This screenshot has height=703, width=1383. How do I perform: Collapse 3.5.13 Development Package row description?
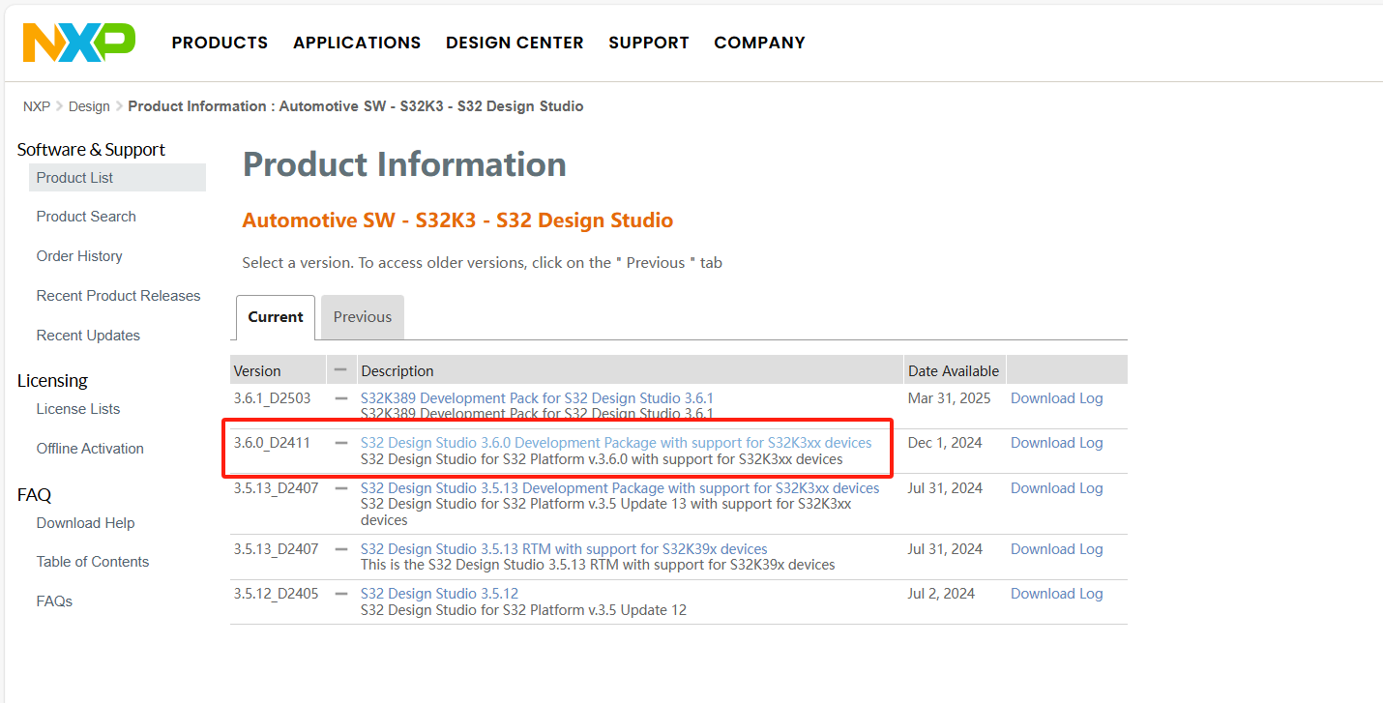tap(340, 488)
